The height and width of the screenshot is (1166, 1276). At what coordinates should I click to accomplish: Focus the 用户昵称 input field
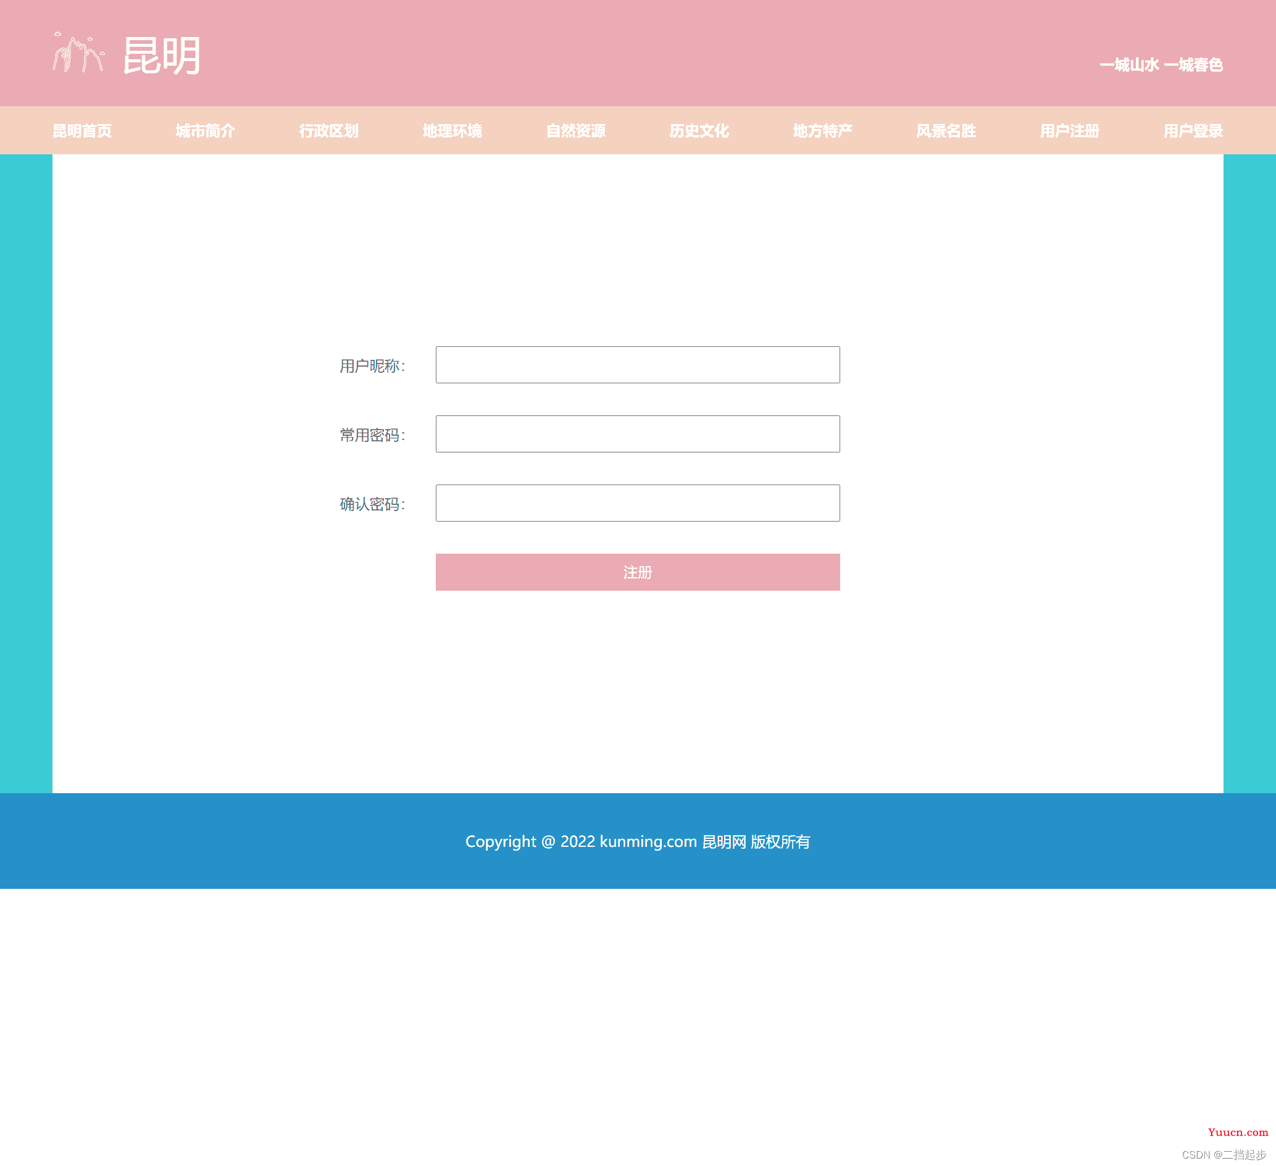coord(637,365)
